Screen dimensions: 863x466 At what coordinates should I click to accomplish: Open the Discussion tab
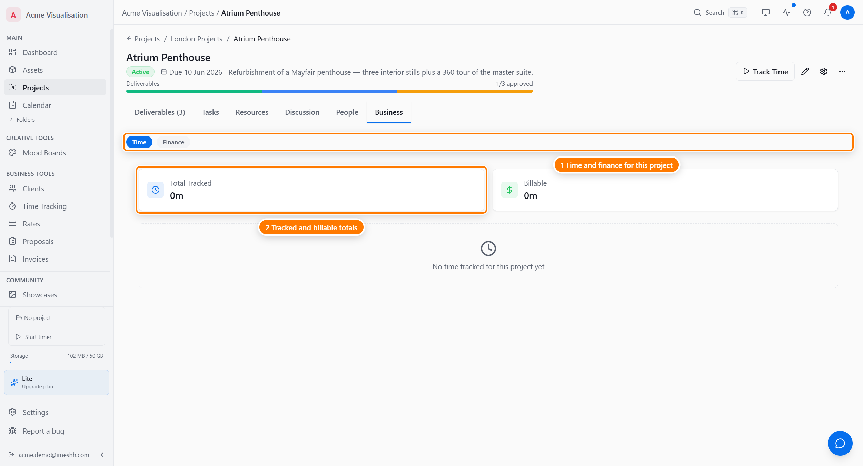[302, 112]
